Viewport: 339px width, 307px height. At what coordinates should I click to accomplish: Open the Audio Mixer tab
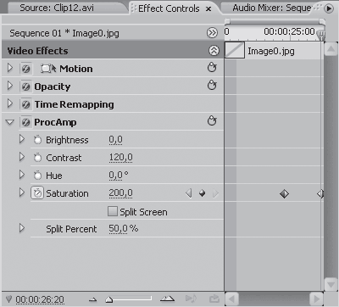(272, 8)
